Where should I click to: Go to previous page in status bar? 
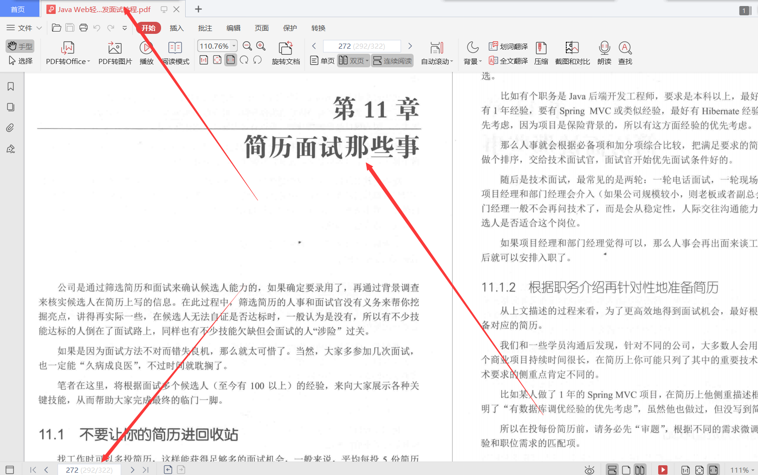pyautogui.click(x=46, y=469)
